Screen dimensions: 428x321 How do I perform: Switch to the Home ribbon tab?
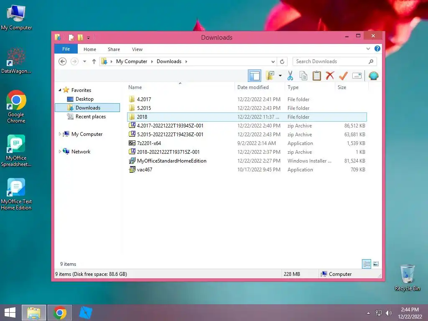(x=90, y=49)
